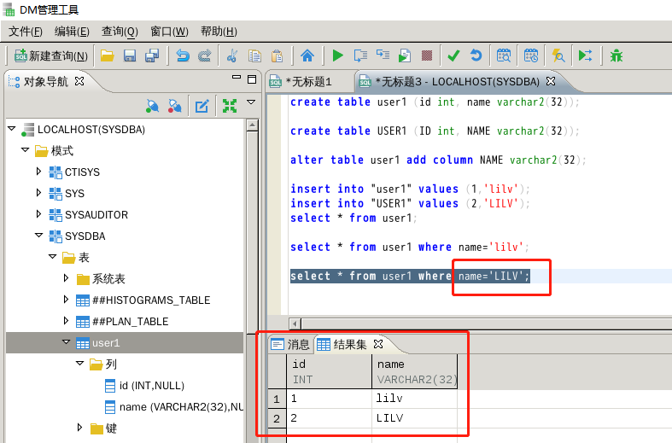
Task: Click the execute current statement icon
Action: pos(360,55)
